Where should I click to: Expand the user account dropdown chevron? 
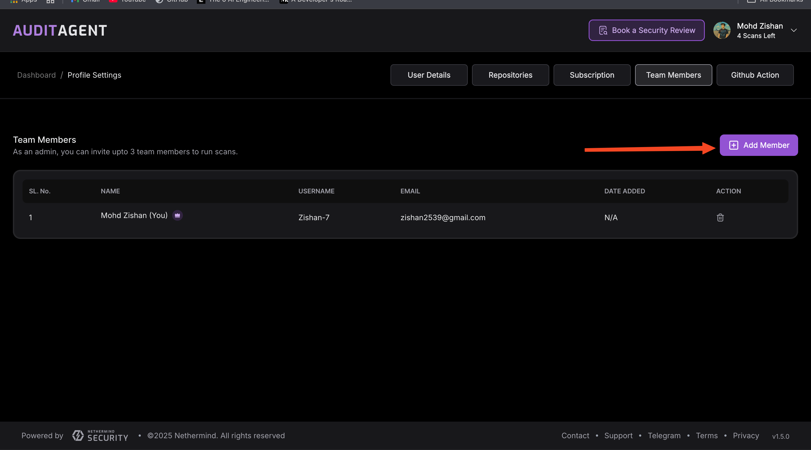[793, 31]
